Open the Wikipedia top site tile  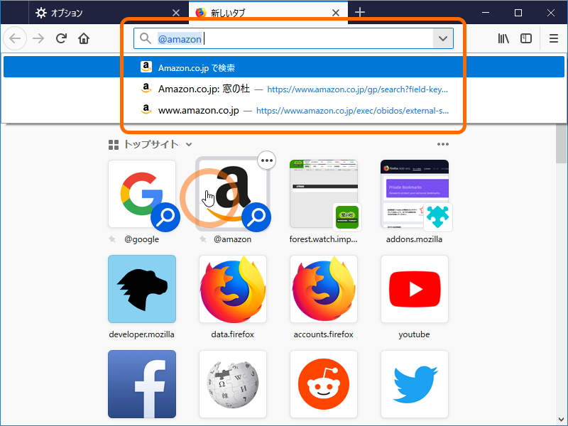point(233,384)
